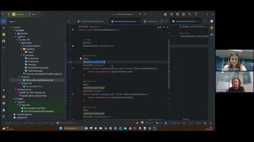254x142 pixels.
Task: Collapse the building package
Action: click(x=21, y=49)
